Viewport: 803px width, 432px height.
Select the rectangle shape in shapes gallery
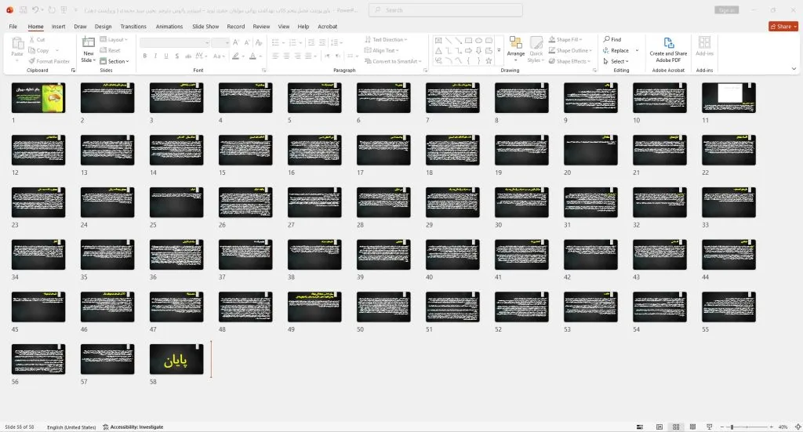tap(468, 41)
